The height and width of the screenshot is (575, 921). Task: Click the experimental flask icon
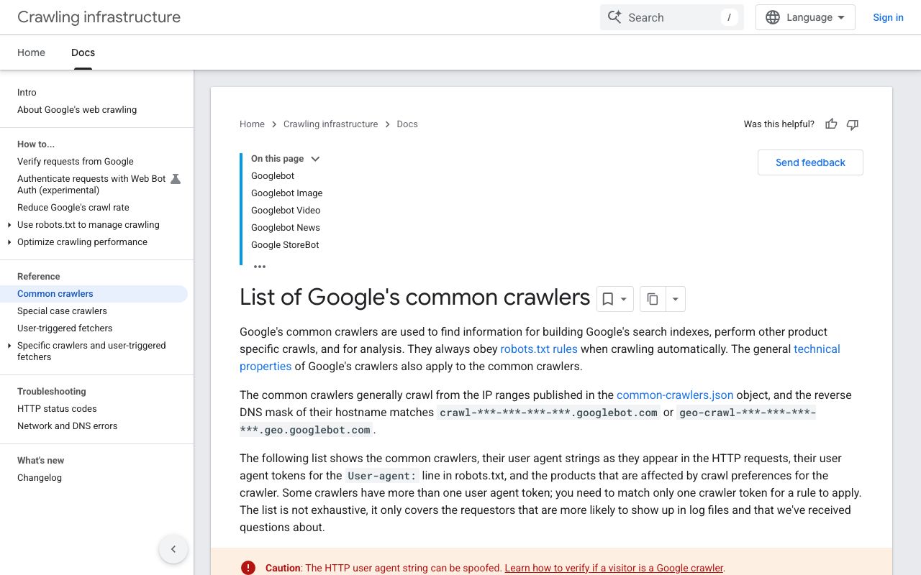176,179
